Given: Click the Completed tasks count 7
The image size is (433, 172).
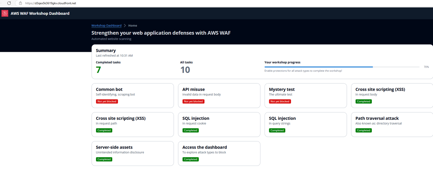Looking at the screenshot, I should pyautogui.click(x=98, y=70).
